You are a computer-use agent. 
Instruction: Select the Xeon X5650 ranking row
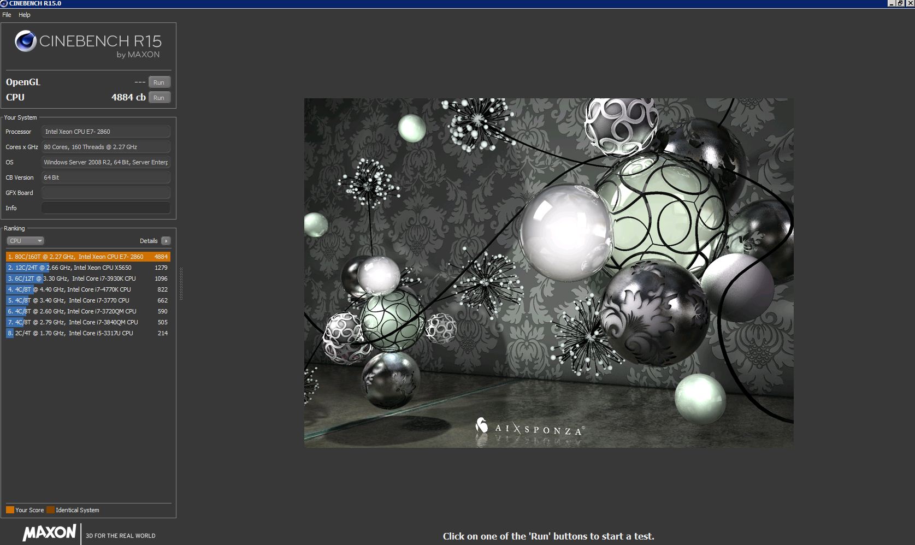88,268
